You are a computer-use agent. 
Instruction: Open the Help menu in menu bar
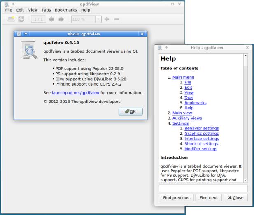tap(86, 10)
